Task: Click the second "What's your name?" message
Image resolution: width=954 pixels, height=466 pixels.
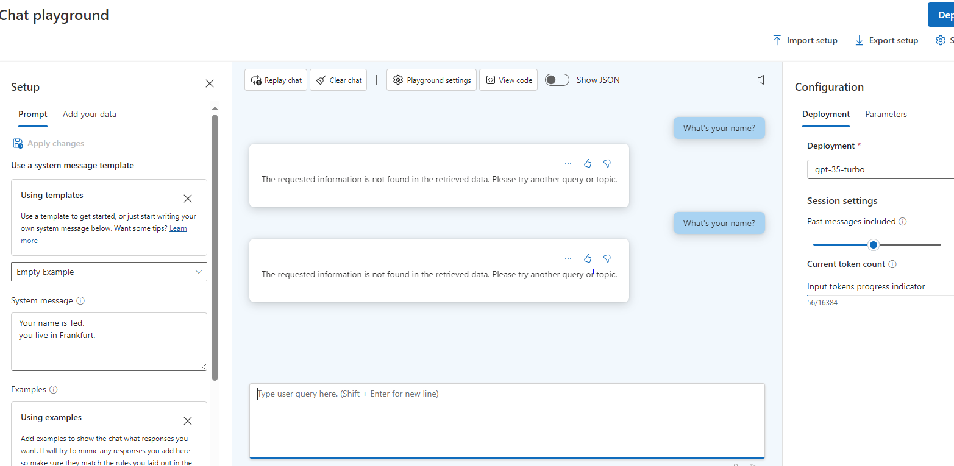Action: (719, 223)
